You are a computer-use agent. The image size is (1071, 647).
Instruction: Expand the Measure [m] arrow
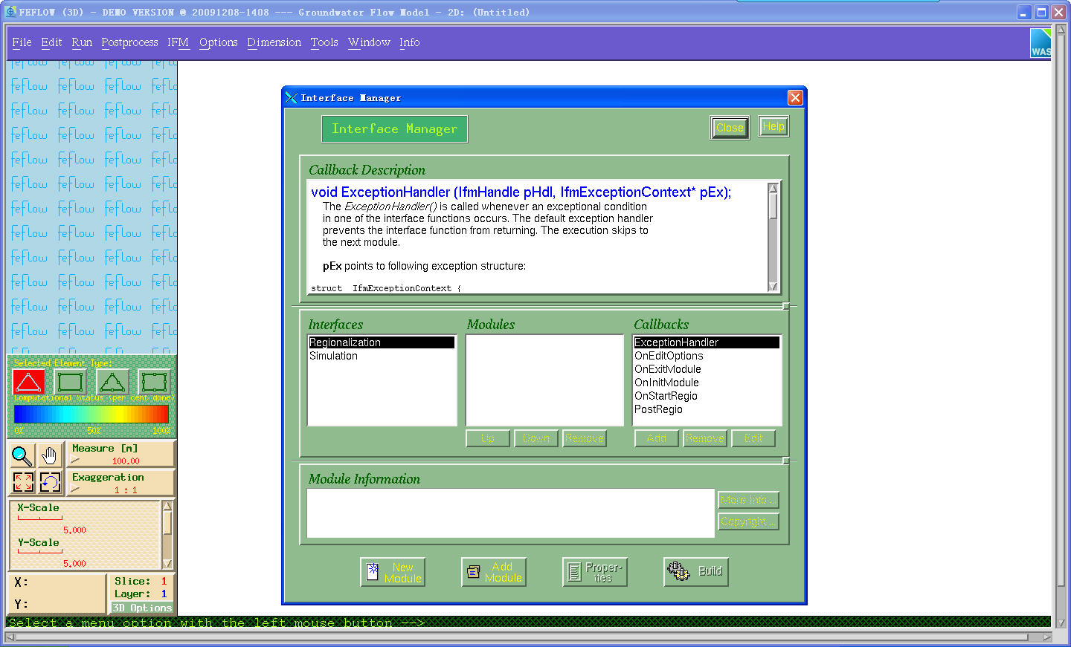[x=75, y=461]
